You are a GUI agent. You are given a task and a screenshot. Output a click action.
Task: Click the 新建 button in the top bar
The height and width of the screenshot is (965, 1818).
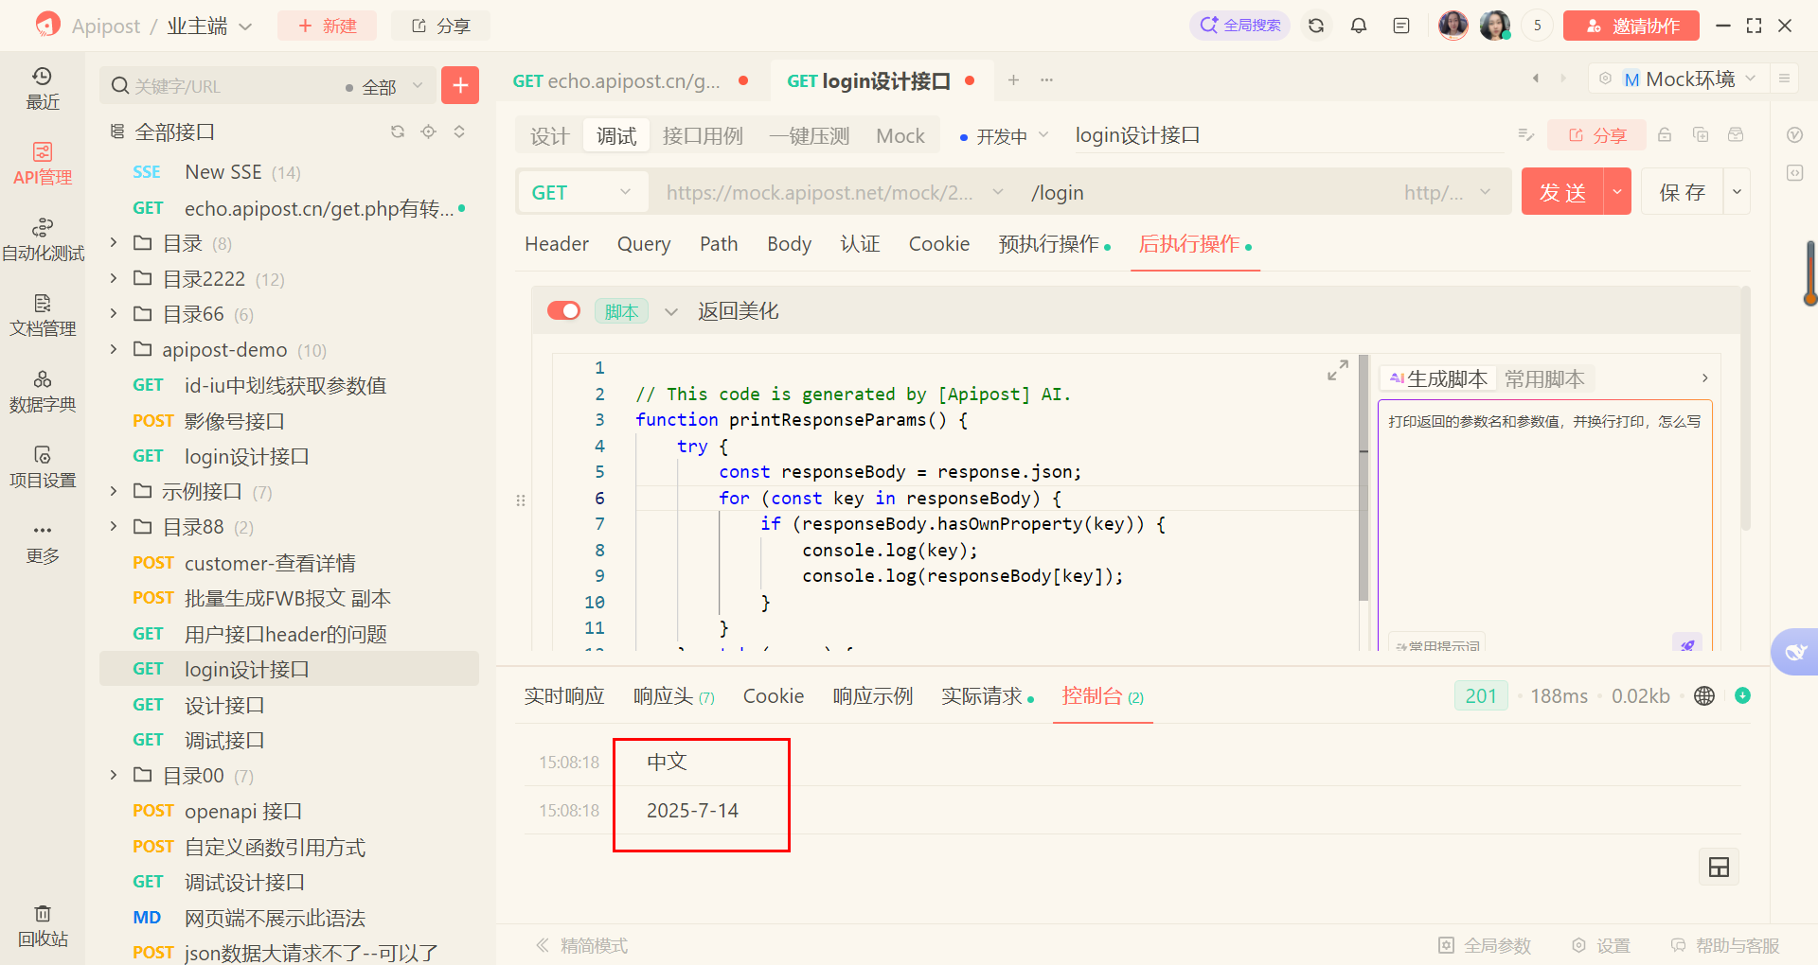[x=327, y=26]
